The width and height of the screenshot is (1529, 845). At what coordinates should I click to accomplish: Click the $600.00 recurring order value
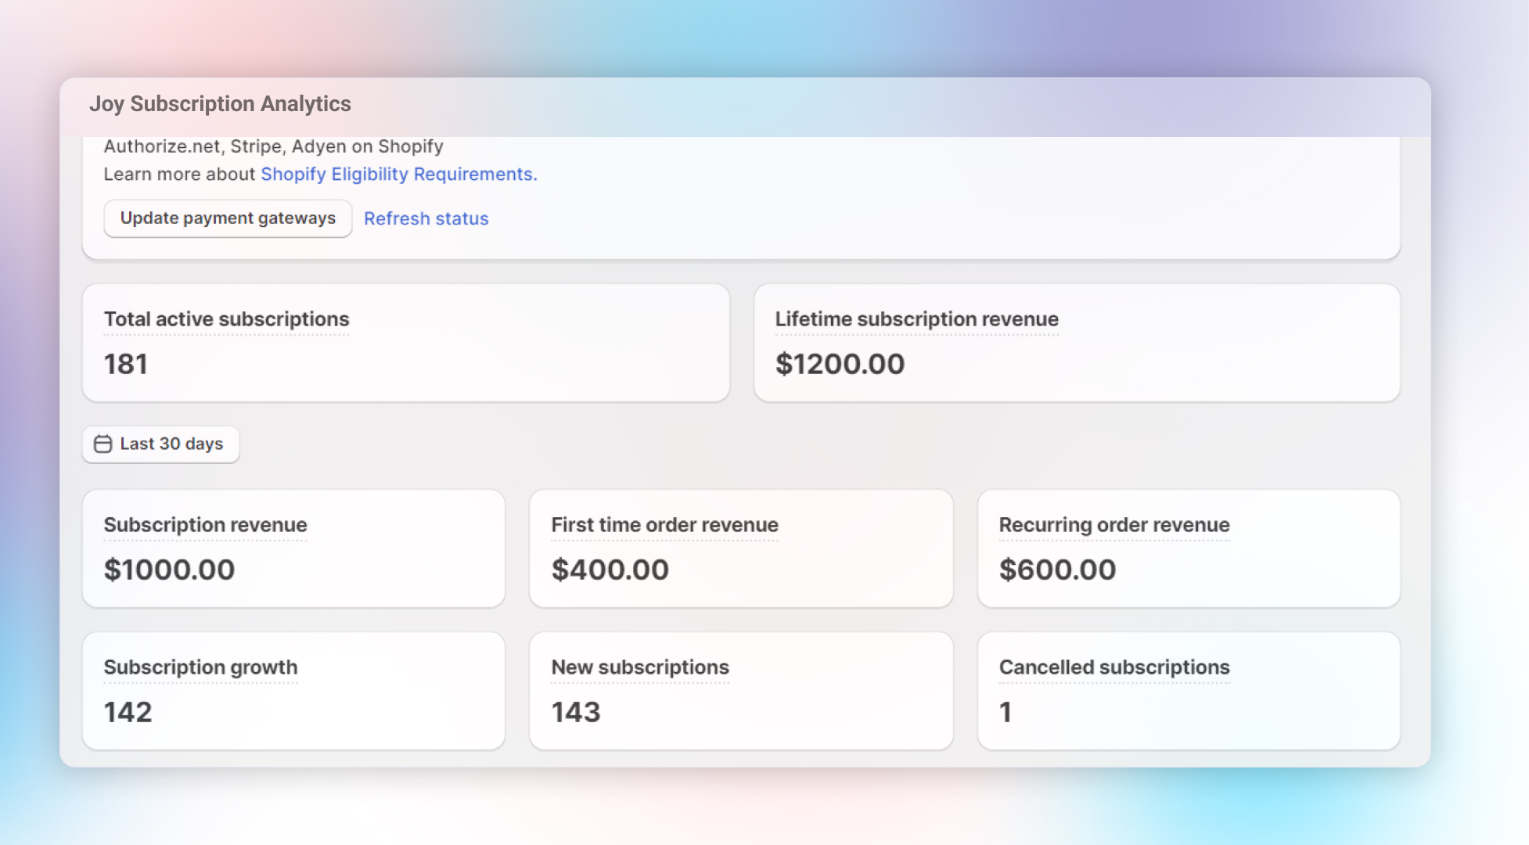[x=1058, y=570]
